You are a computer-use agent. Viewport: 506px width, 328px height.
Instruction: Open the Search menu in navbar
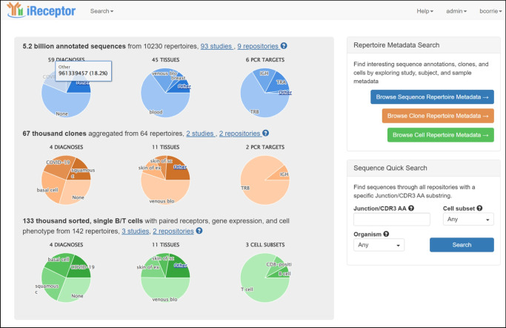click(x=101, y=11)
